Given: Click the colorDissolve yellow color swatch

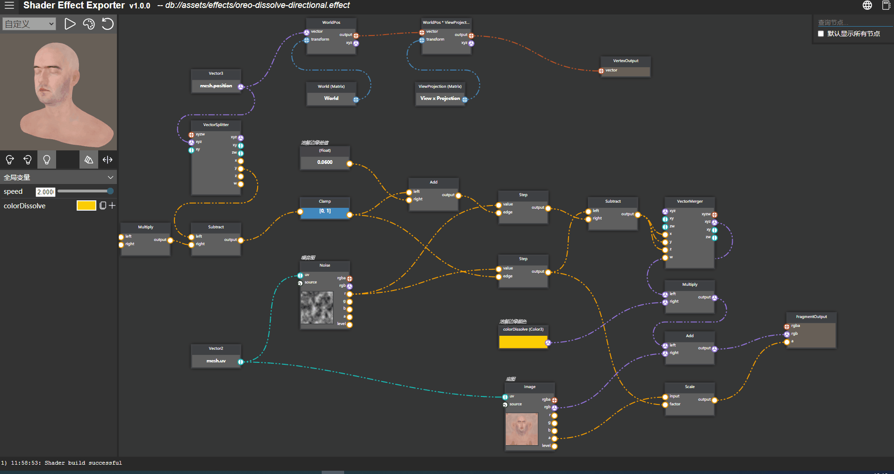Looking at the screenshot, I should (86, 205).
